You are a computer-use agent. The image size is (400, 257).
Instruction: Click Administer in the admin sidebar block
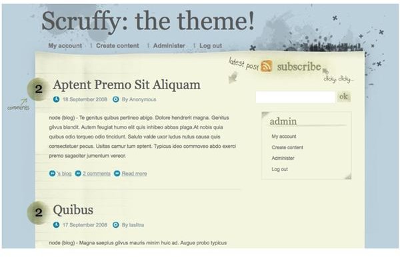coord(283,158)
